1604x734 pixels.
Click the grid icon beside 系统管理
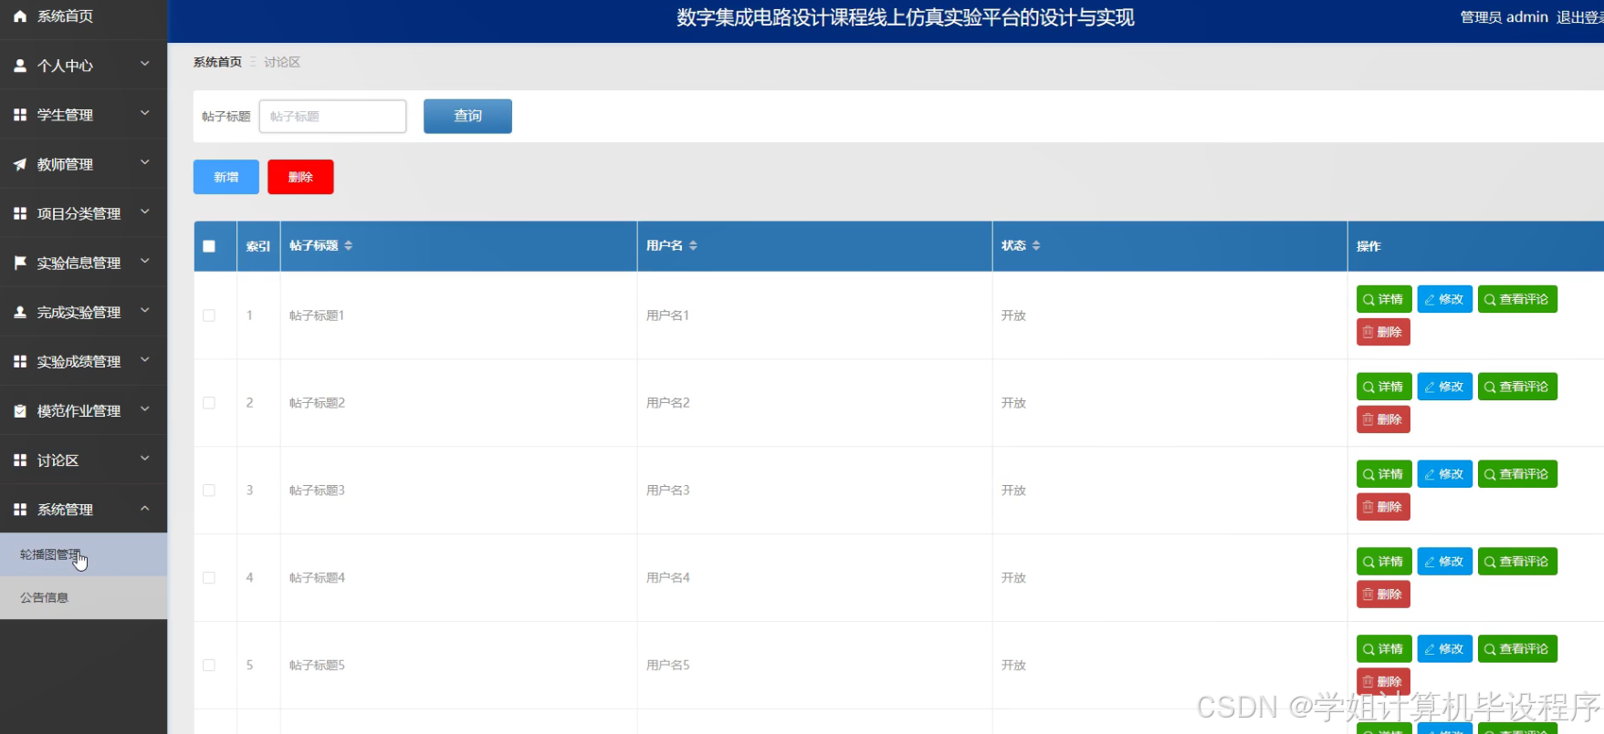[20, 510]
